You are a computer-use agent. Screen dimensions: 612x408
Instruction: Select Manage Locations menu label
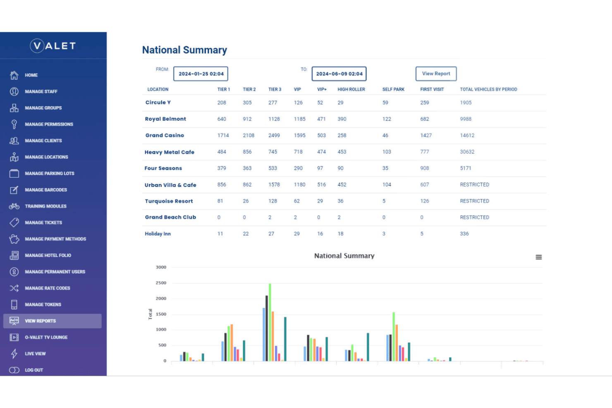click(46, 157)
